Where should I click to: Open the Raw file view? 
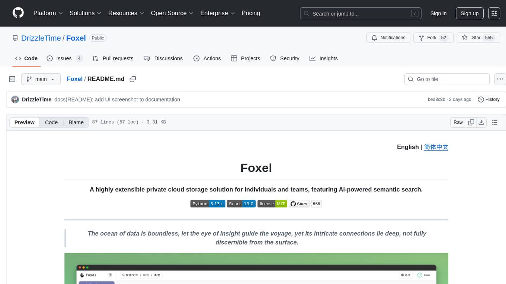(x=458, y=122)
